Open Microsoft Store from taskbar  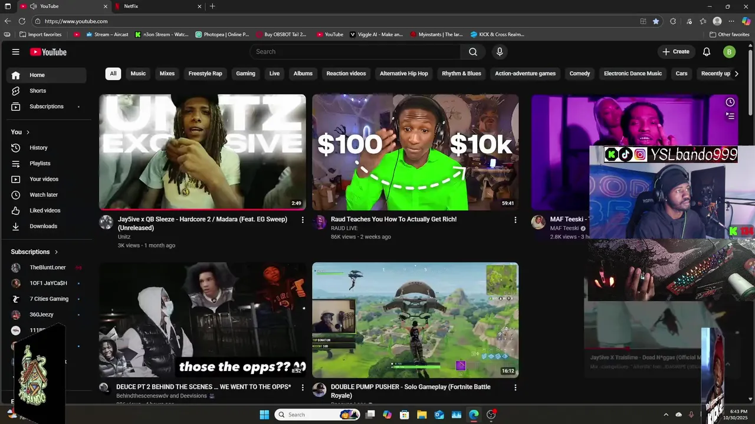coord(405,415)
